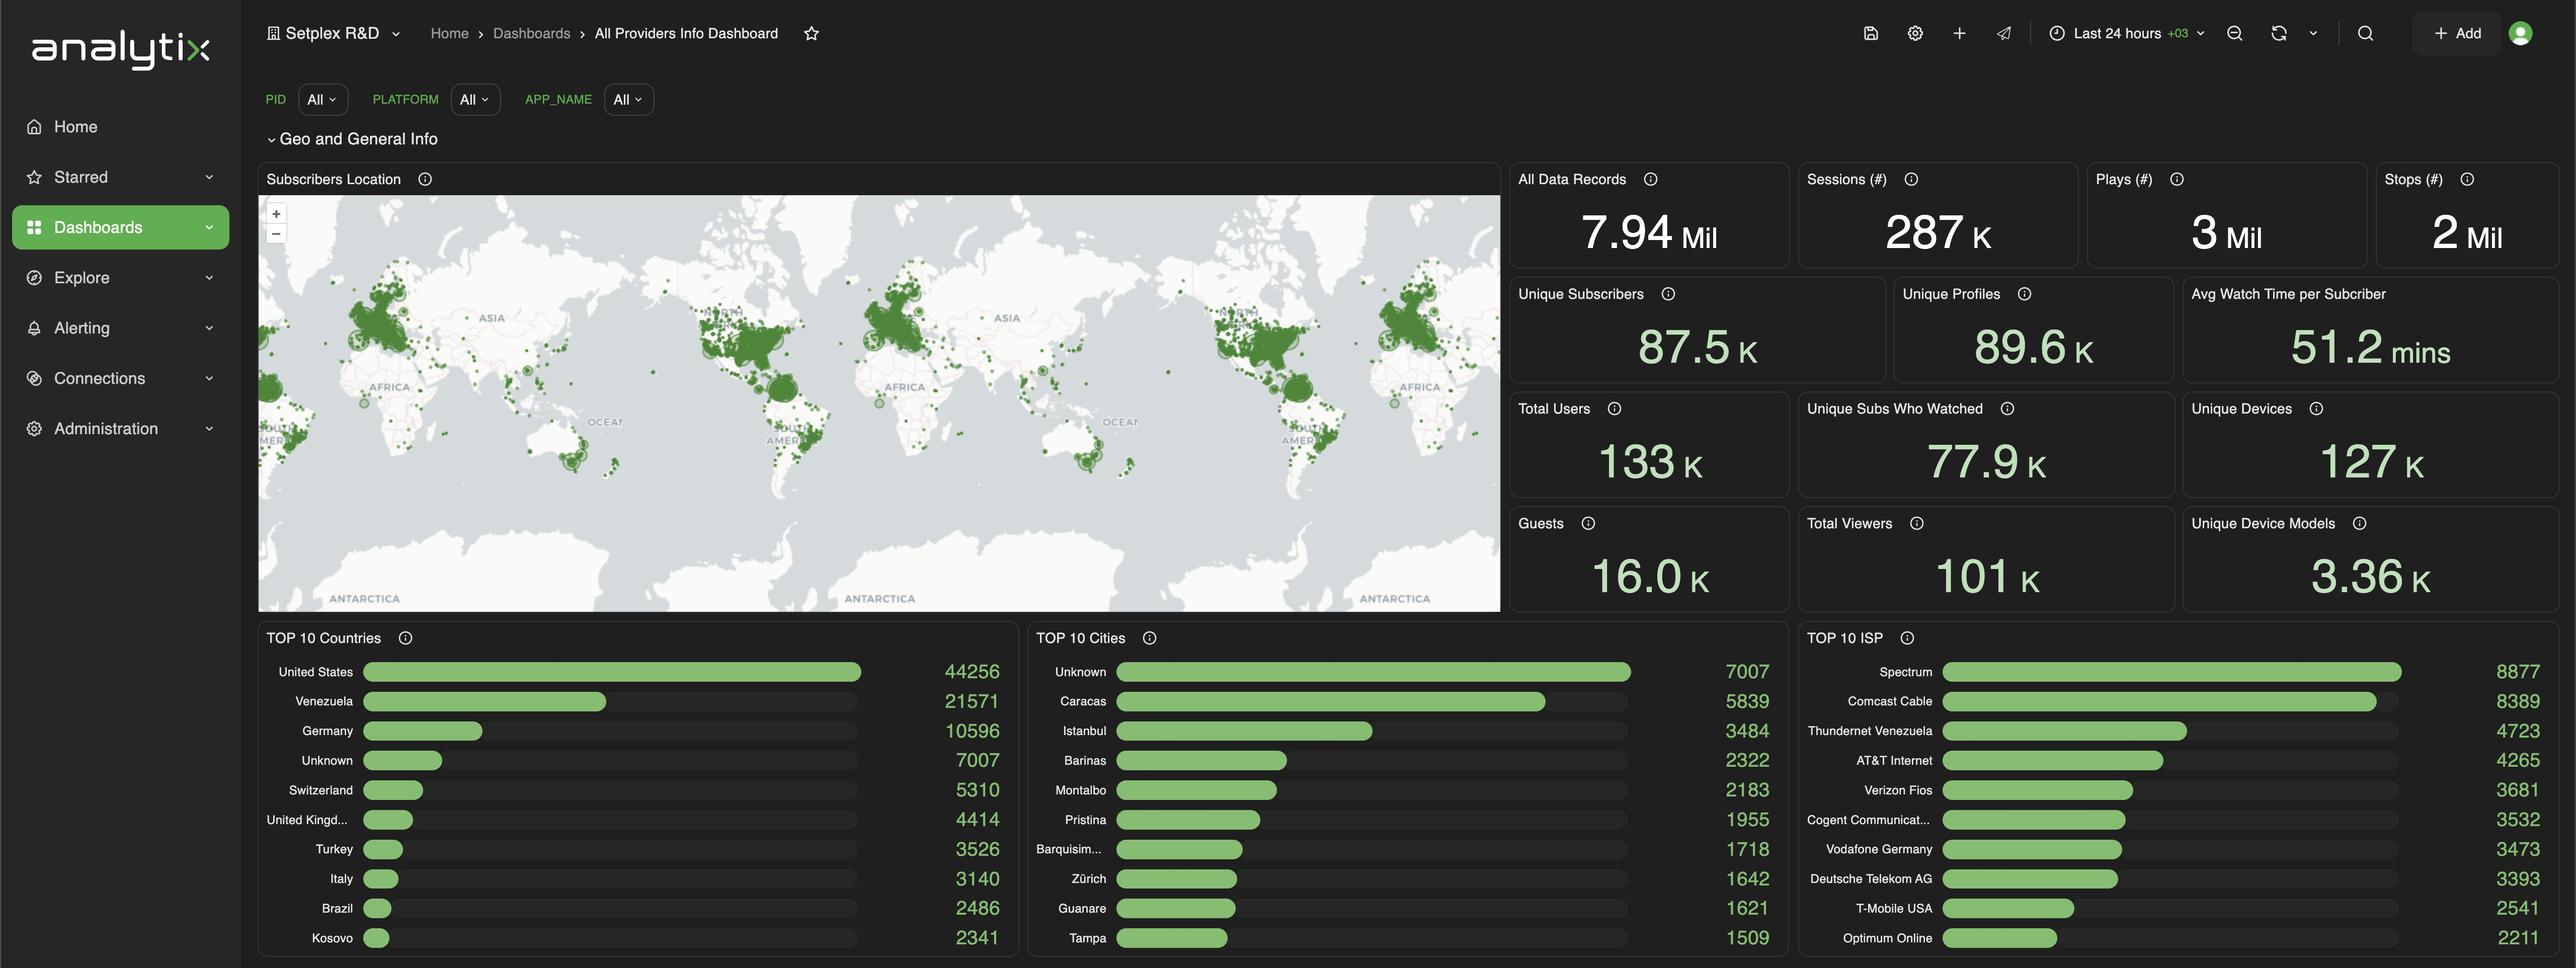
Task: Collapse the Geo and General Info row
Action: 271,139
